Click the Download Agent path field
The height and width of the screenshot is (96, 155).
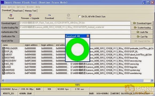tap(75, 23)
